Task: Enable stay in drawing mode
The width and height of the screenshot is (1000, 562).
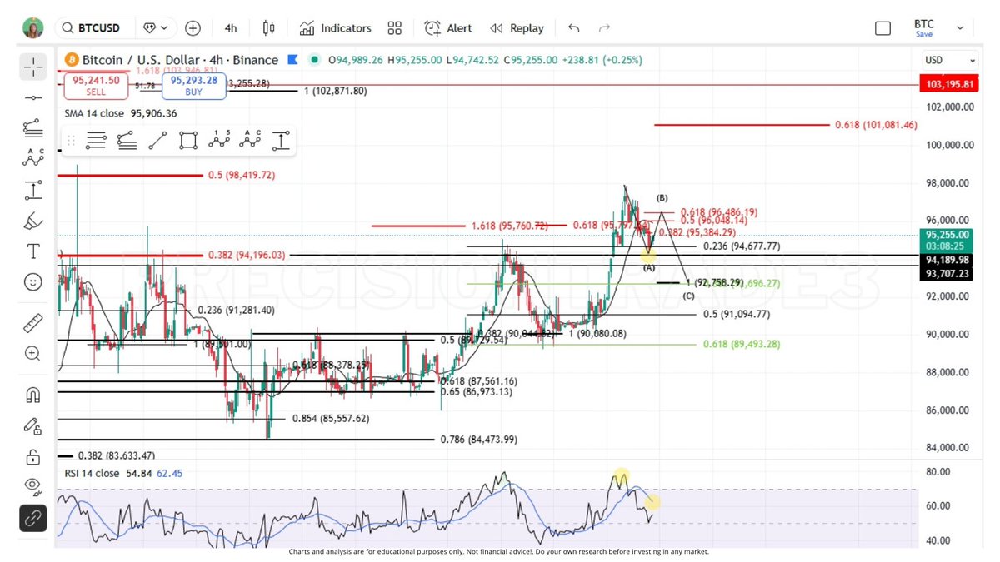Action: click(33, 425)
